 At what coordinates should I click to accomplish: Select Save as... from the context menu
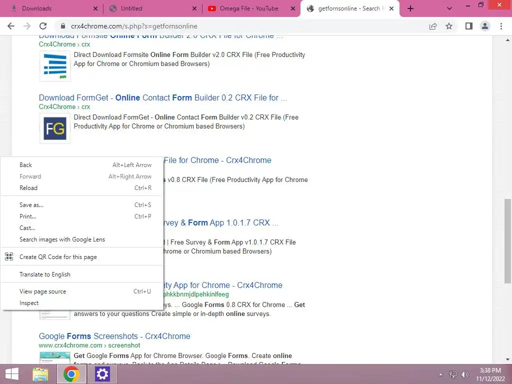pos(81,204)
